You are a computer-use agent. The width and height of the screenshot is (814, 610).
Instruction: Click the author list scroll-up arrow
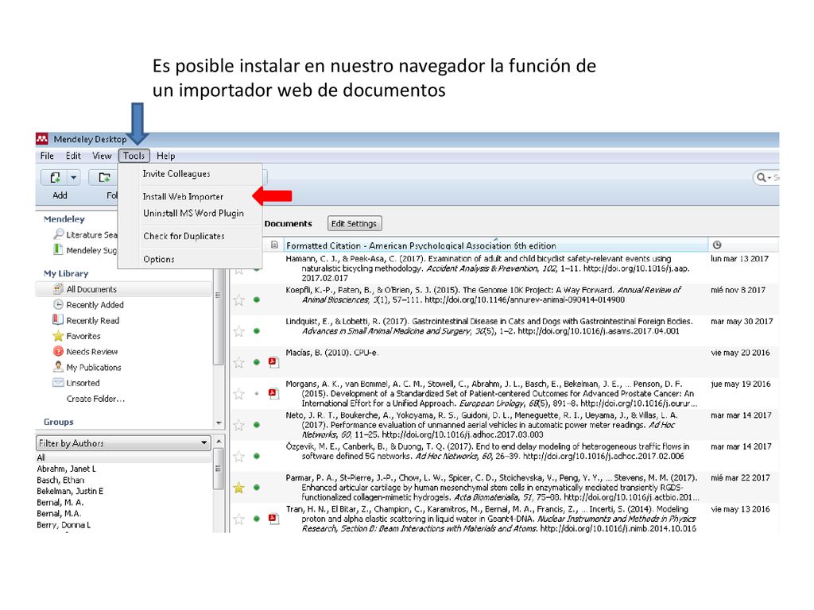click(219, 441)
